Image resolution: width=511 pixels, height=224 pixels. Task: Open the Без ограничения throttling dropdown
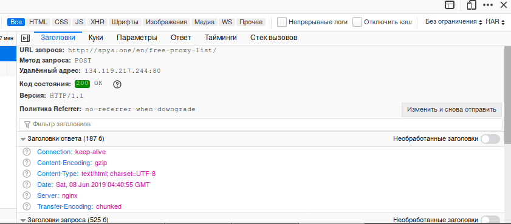click(454, 22)
